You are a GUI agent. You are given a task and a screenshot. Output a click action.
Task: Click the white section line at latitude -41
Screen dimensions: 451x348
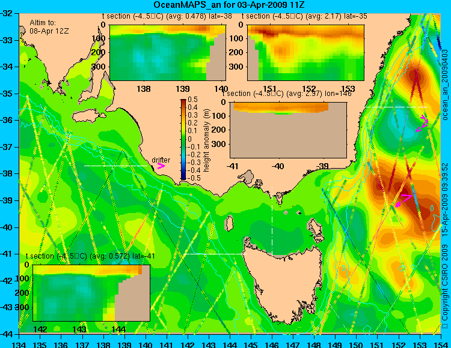(x=215, y=254)
